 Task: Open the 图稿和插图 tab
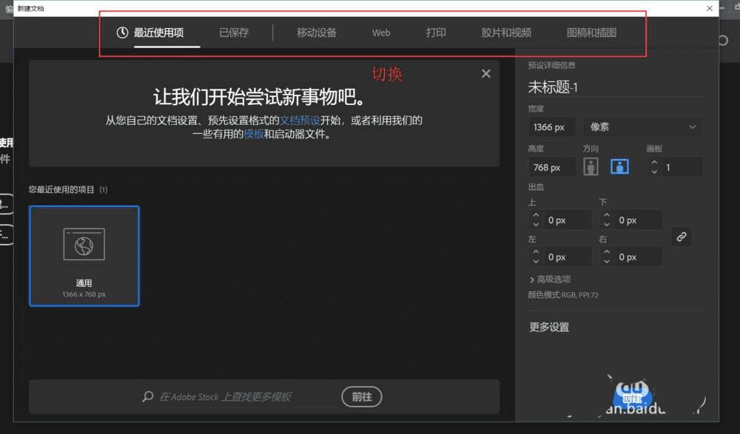pos(591,33)
